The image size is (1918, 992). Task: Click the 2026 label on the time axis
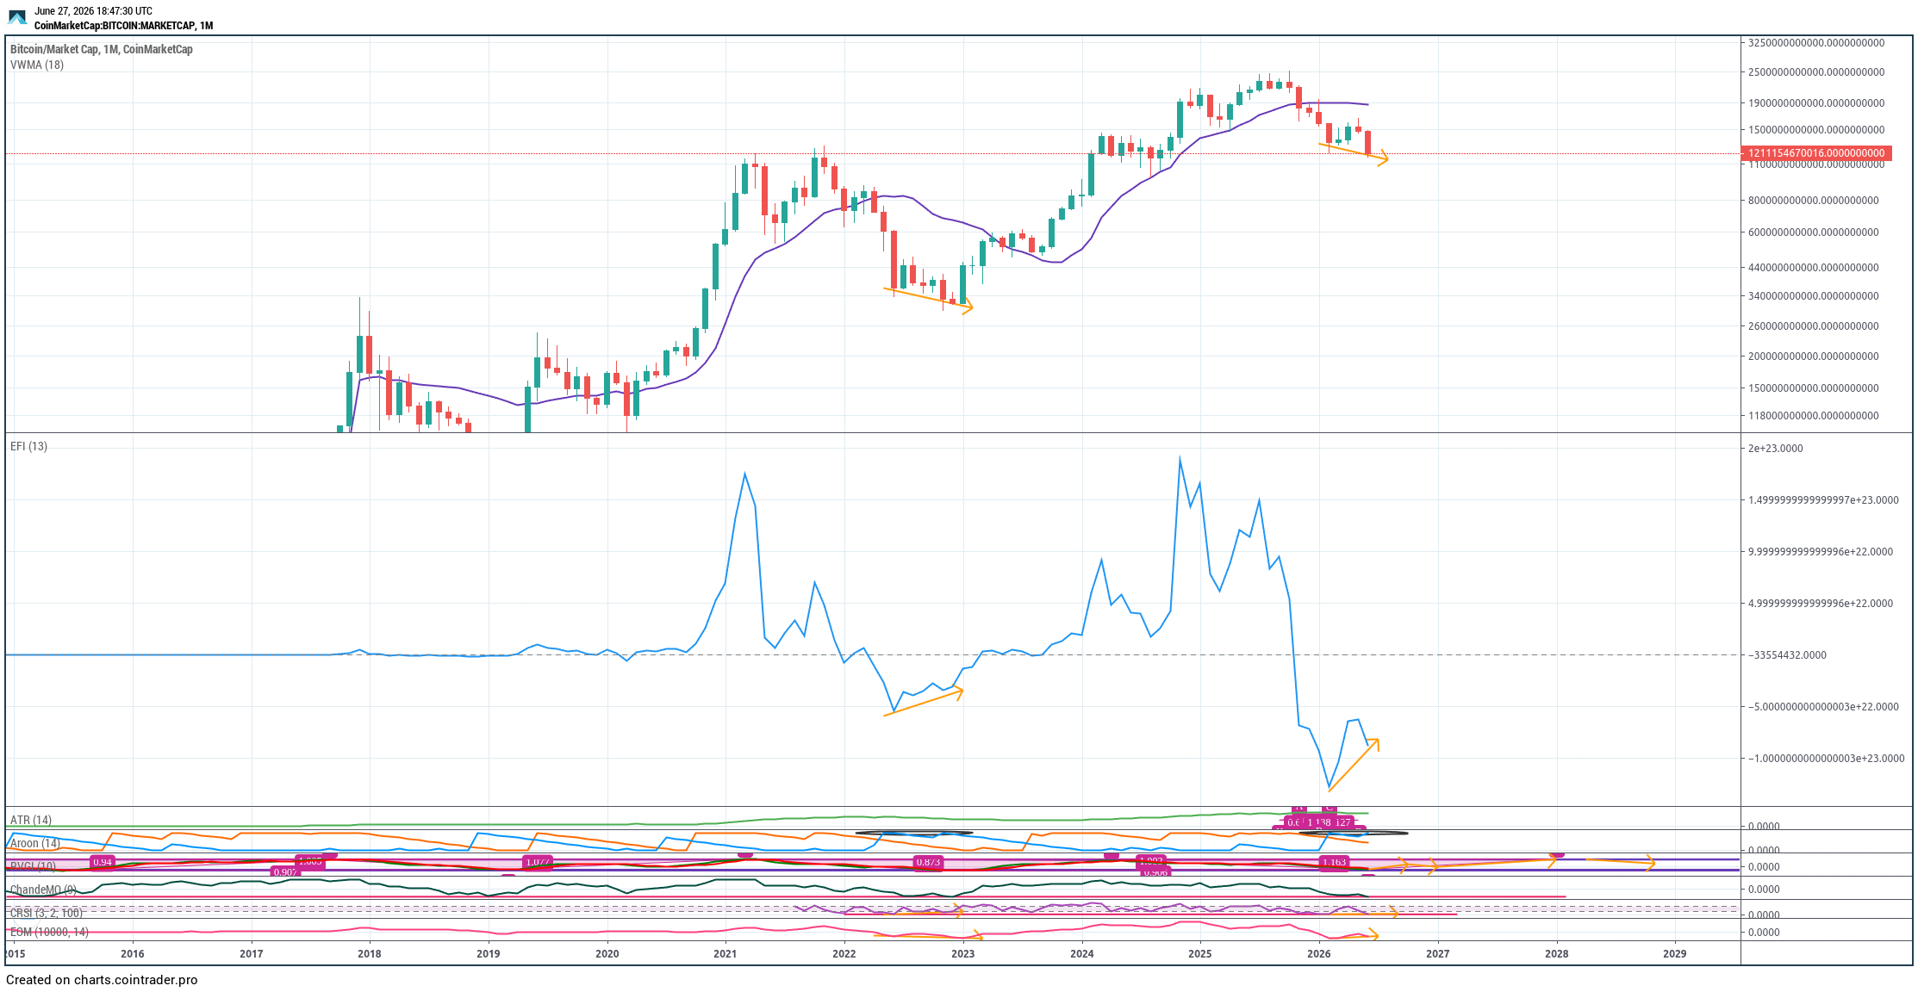click(1319, 953)
